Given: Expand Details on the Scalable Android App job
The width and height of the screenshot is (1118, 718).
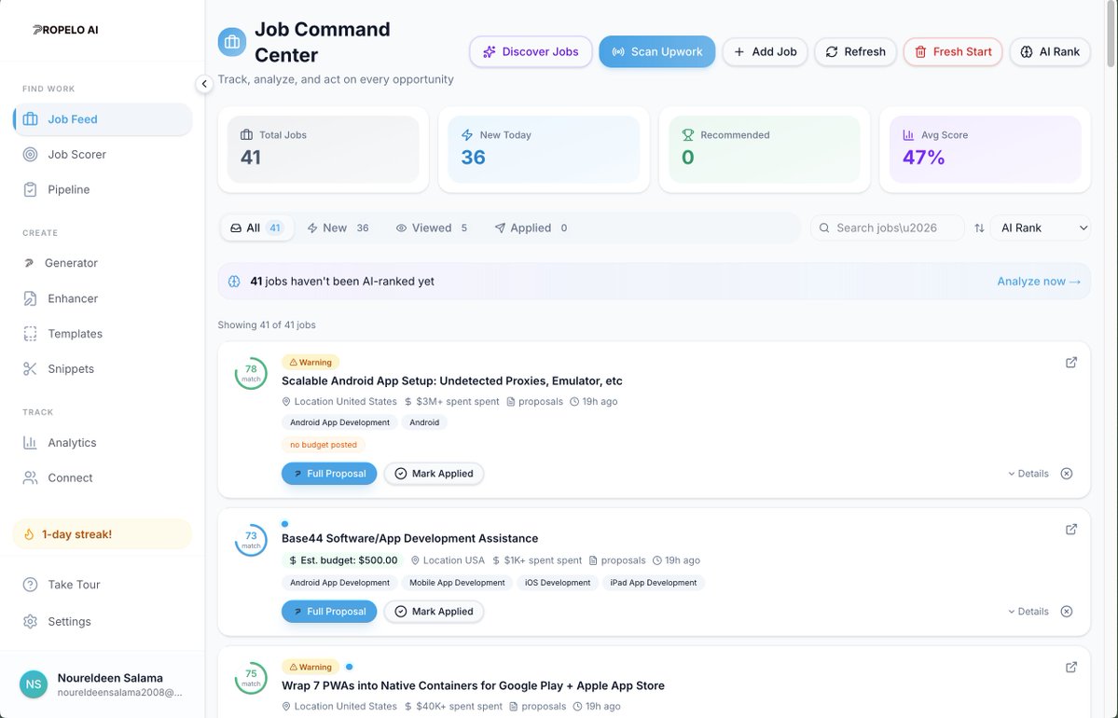Looking at the screenshot, I should (x=1028, y=473).
